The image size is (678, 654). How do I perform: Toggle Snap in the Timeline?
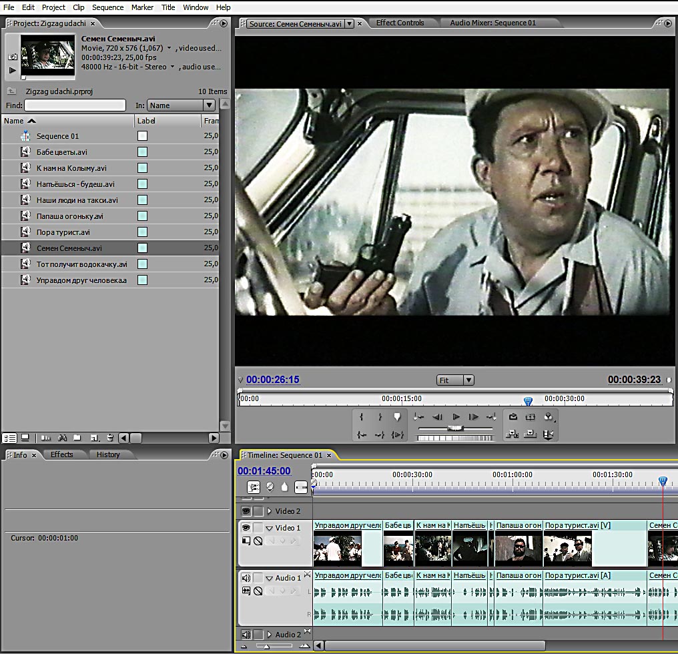[x=254, y=487]
